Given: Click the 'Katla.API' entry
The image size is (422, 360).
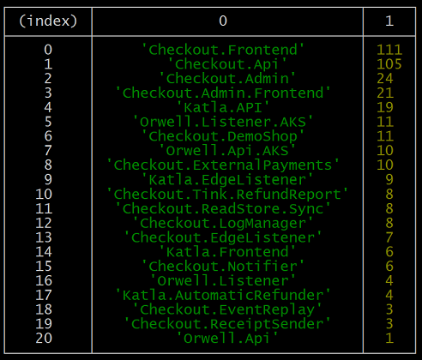Looking at the screenshot, I should point(223,108).
